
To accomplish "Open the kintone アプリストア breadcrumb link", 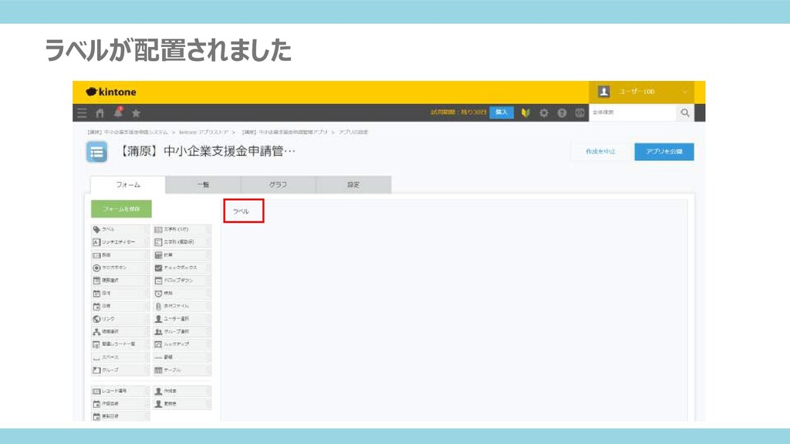I will (x=204, y=132).
